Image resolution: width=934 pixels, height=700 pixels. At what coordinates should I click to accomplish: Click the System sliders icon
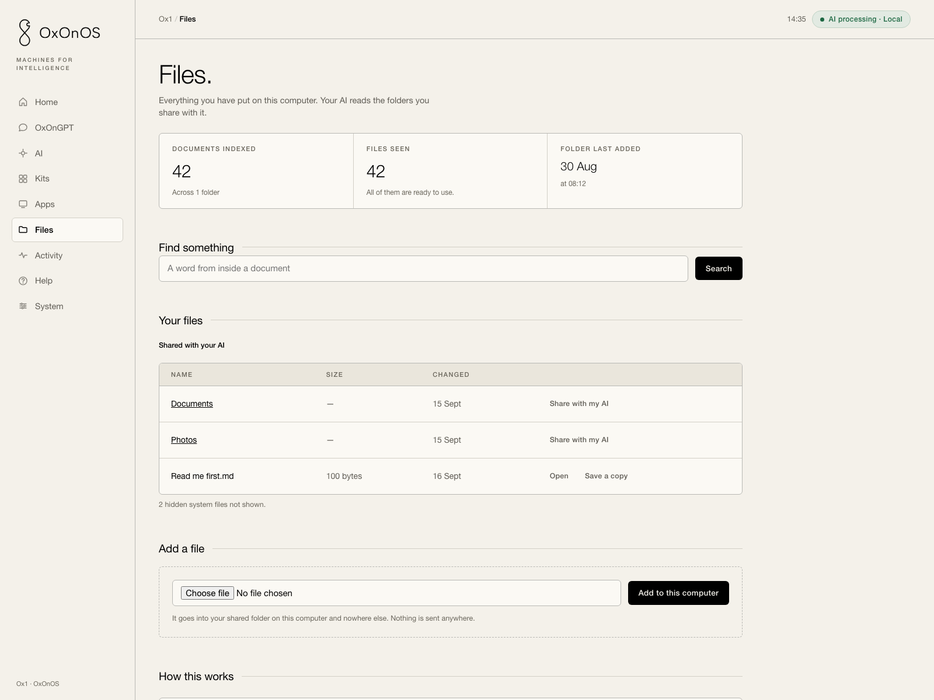23,306
